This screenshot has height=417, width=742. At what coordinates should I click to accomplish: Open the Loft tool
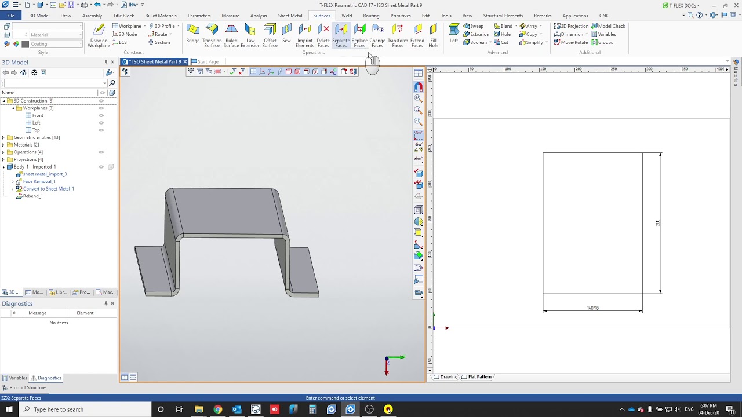point(454,34)
